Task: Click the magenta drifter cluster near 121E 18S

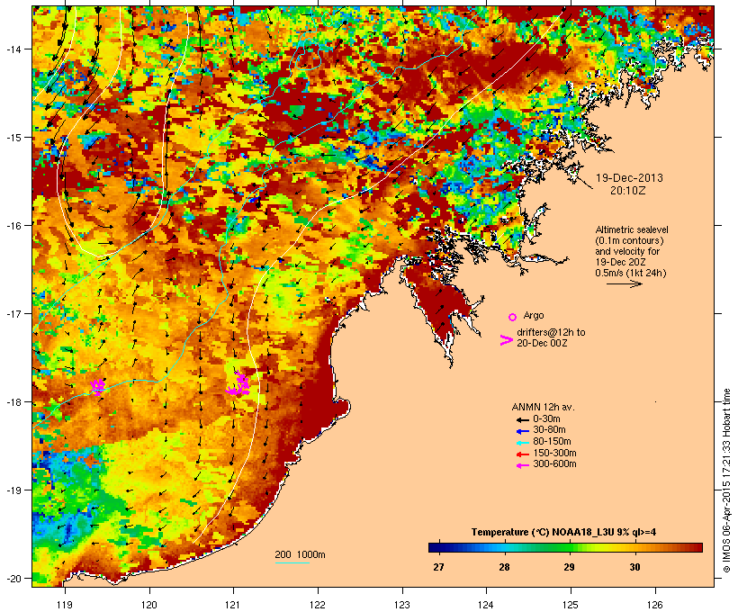Action: pyautogui.click(x=238, y=384)
